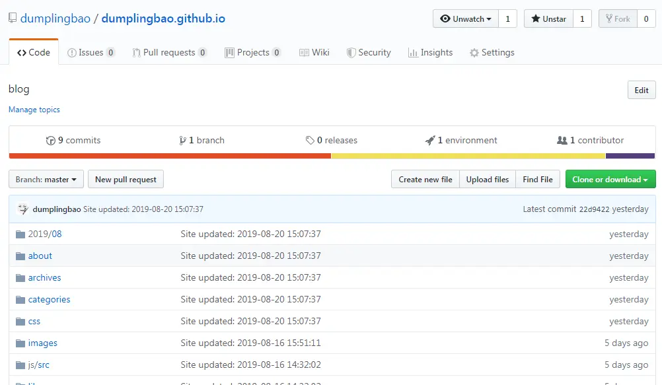This screenshot has height=385, width=662.
Task: Open the Branch: master dropdown
Action: coord(46,180)
